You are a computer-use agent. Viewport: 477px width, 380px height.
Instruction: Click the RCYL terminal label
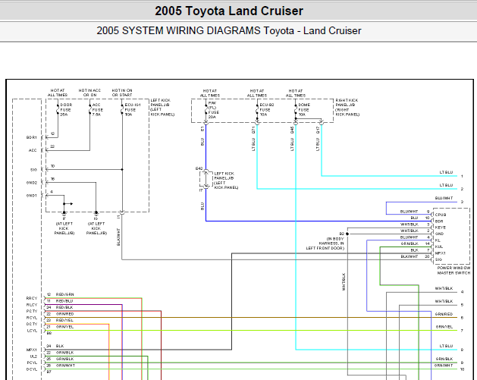pyautogui.click(x=32, y=318)
